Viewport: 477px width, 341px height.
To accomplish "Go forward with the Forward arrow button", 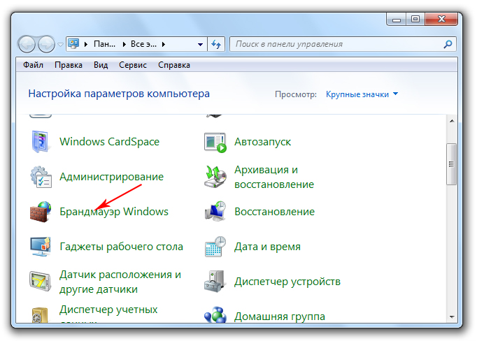I will pyautogui.click(x=46, y=45).
